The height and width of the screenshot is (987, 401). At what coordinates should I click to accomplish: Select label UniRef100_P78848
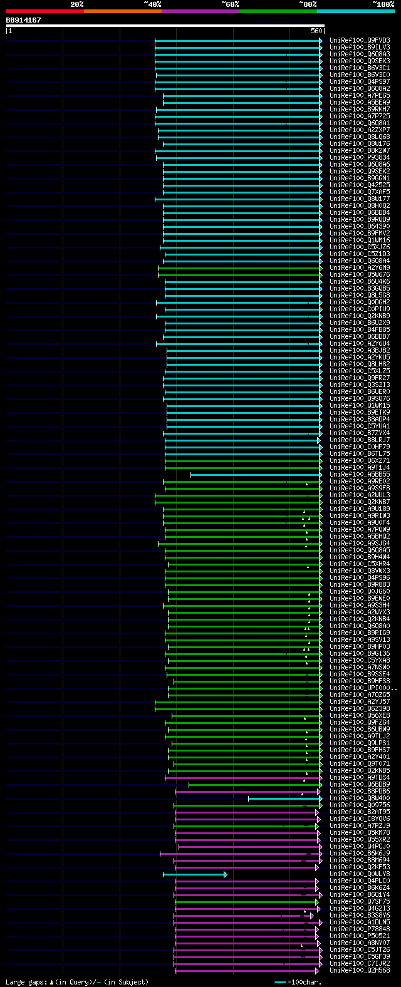coord(360,929)
